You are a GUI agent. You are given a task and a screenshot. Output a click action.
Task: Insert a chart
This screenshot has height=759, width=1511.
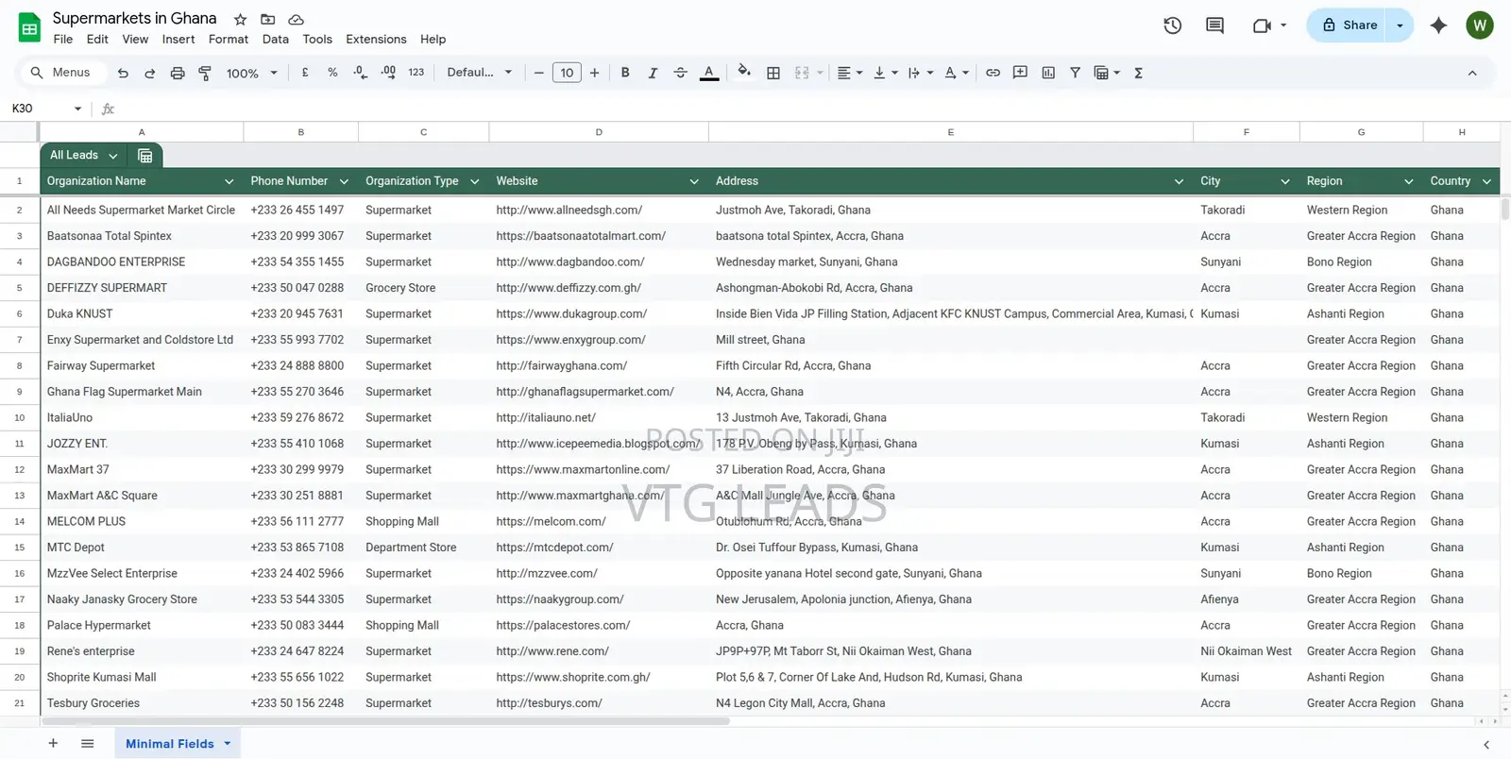1048,73
